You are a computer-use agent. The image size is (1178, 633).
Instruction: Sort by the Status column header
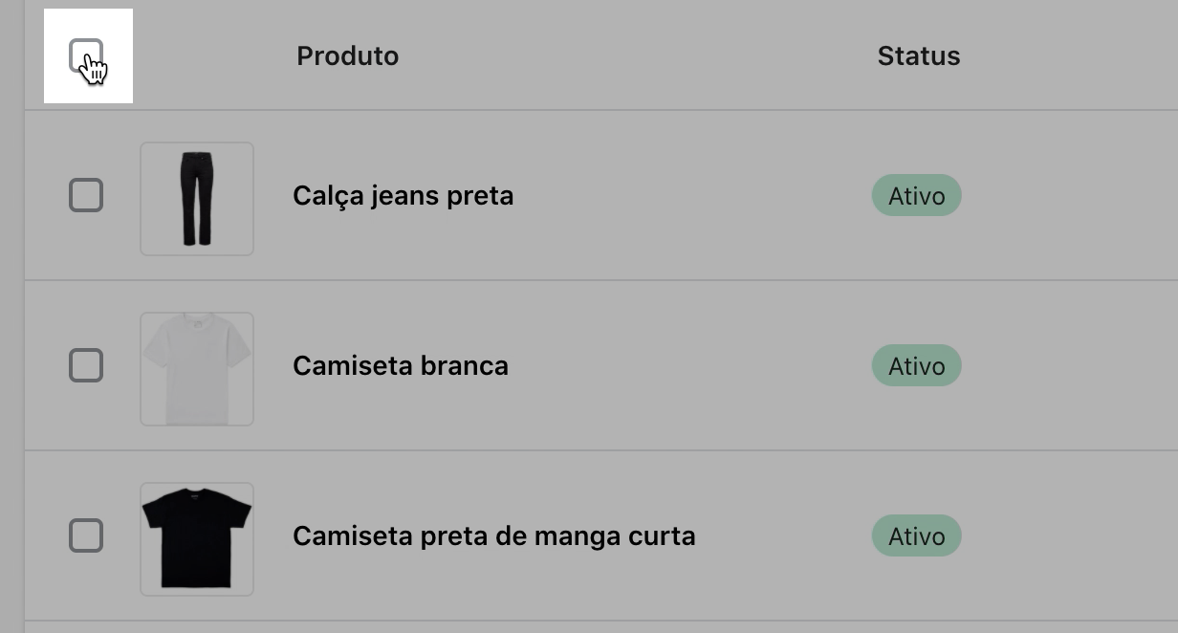[918, 56]
